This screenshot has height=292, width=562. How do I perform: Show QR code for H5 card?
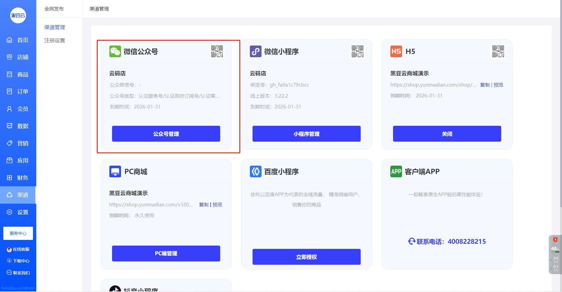pos(498,51)
